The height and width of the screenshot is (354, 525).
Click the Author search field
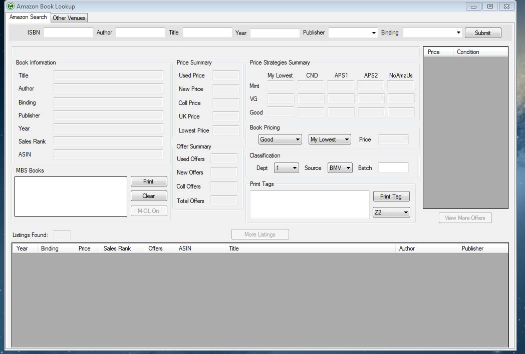141,32
